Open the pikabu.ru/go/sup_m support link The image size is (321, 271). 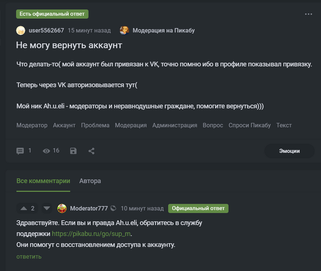pos(91,233)
